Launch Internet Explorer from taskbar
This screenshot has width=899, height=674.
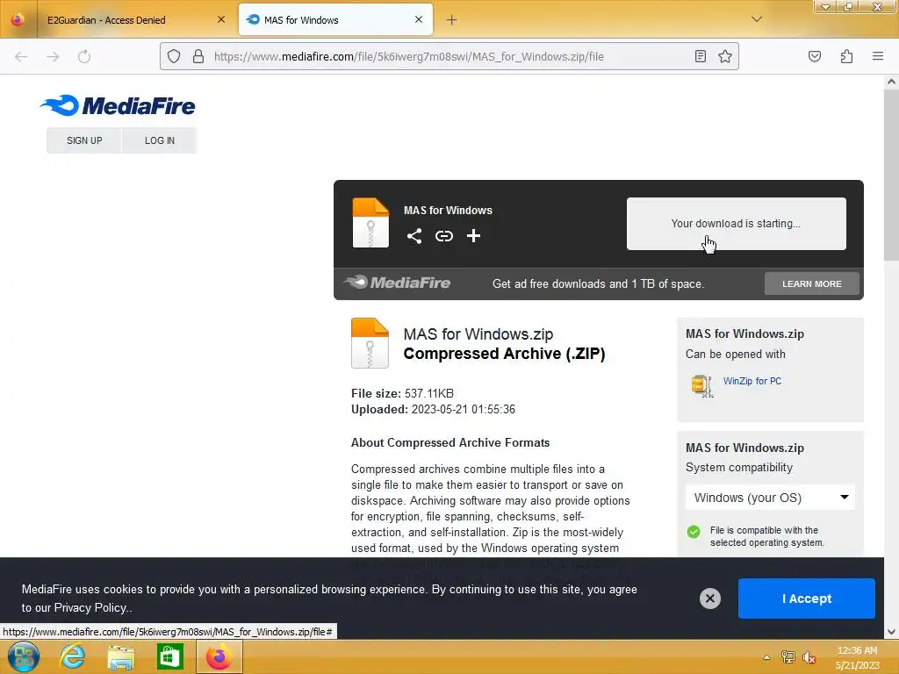pyautogui.click(x=72, y=656)
